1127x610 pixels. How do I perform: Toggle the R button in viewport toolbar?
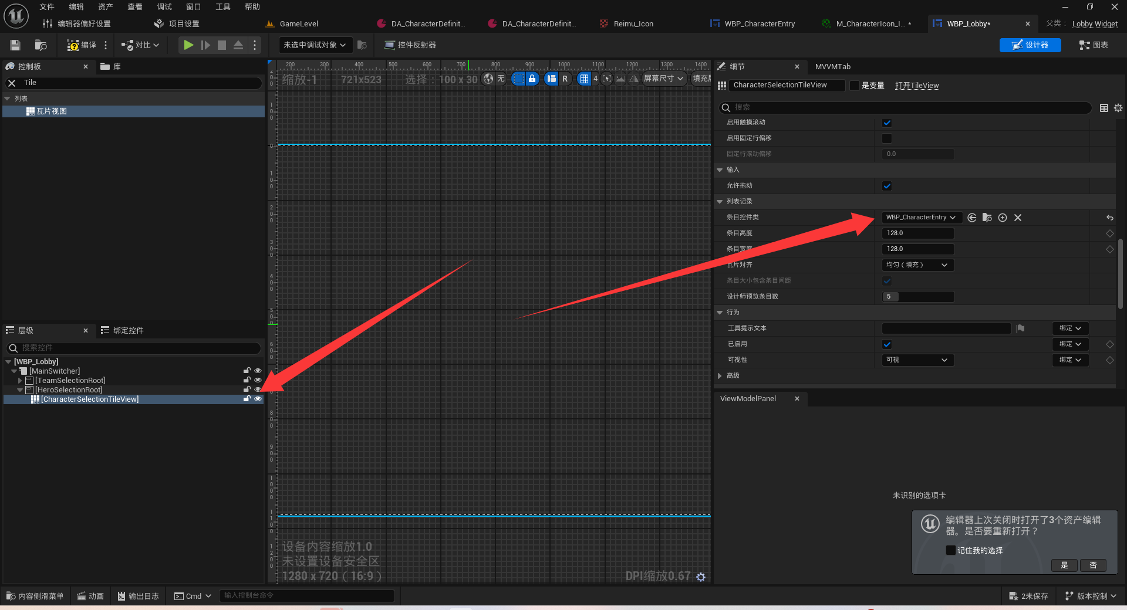(565, 79)
